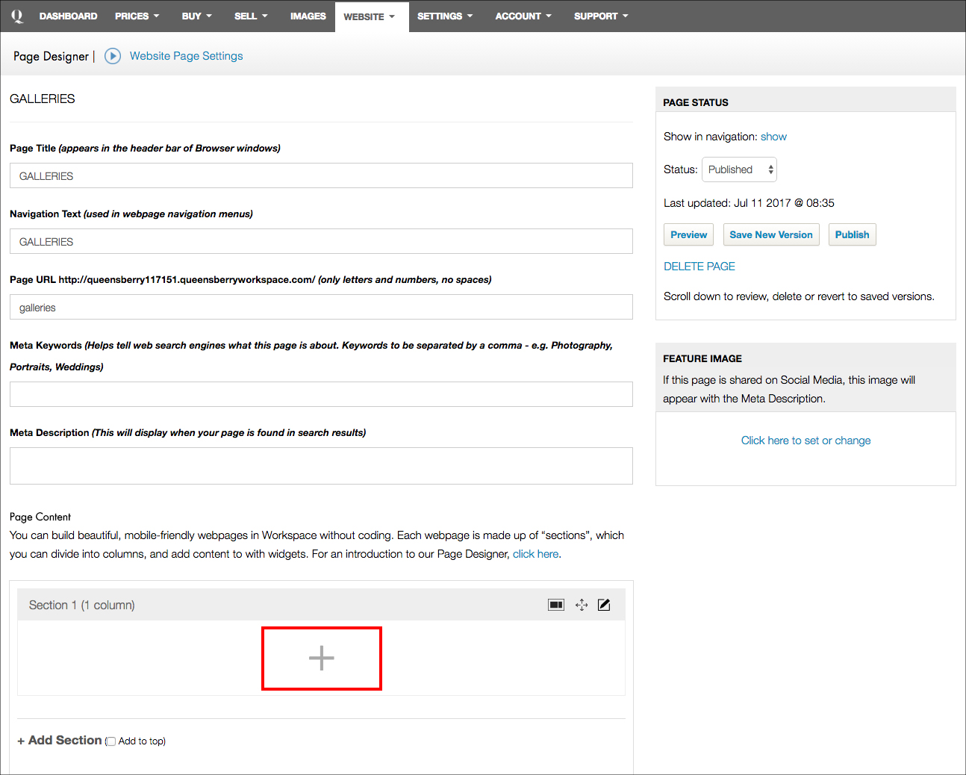Click the Save New Version button
This screenshot has height=775, width=966.
pos(770,234)
